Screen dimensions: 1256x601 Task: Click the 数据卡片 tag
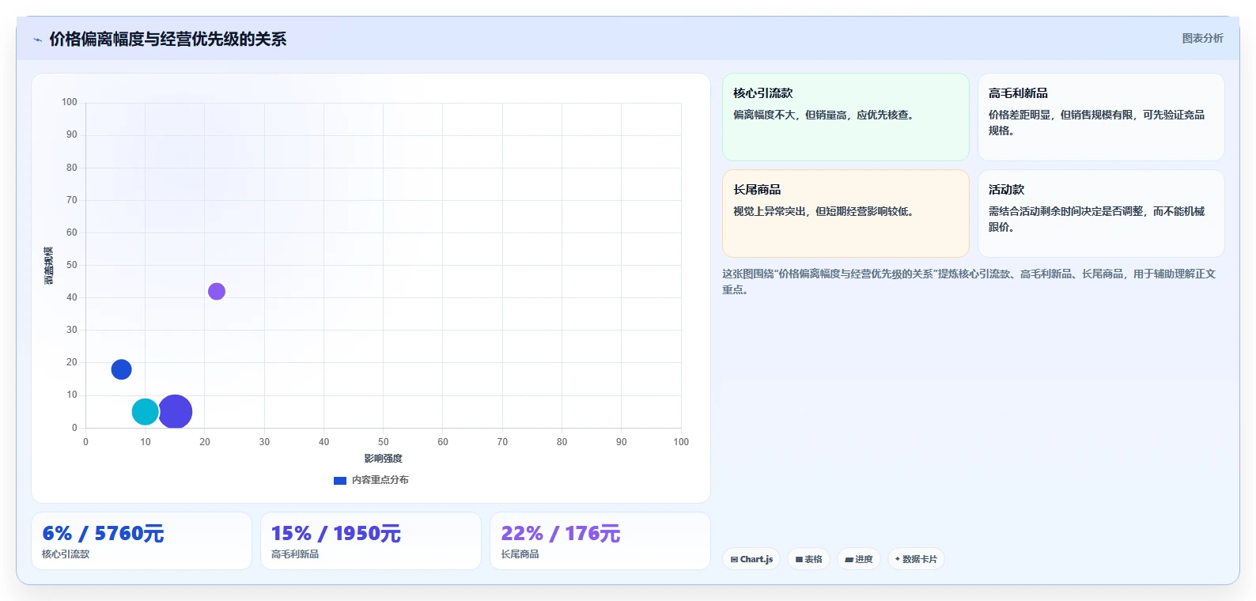916,559
